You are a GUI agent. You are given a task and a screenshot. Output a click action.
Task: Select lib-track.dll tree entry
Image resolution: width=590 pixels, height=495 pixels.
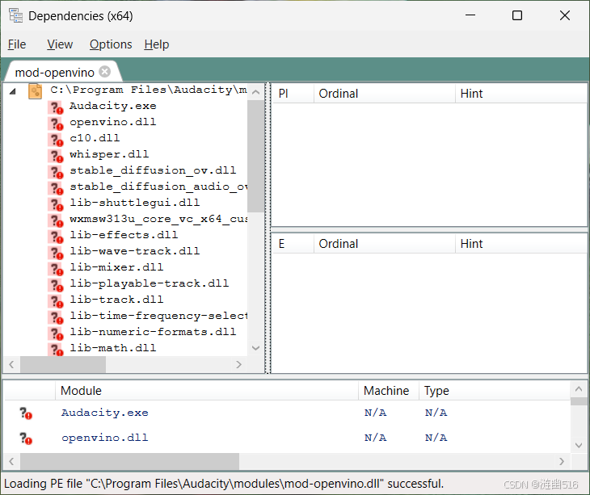(116, 300)
